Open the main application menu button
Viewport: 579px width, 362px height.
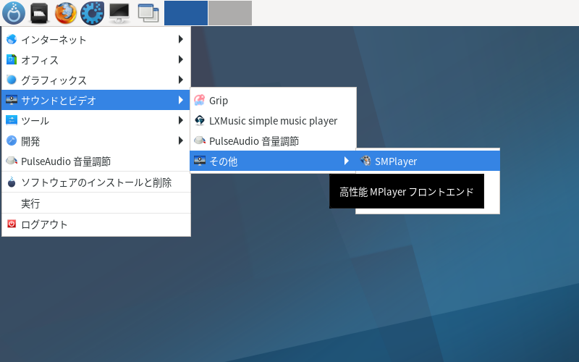pos(14,13)
